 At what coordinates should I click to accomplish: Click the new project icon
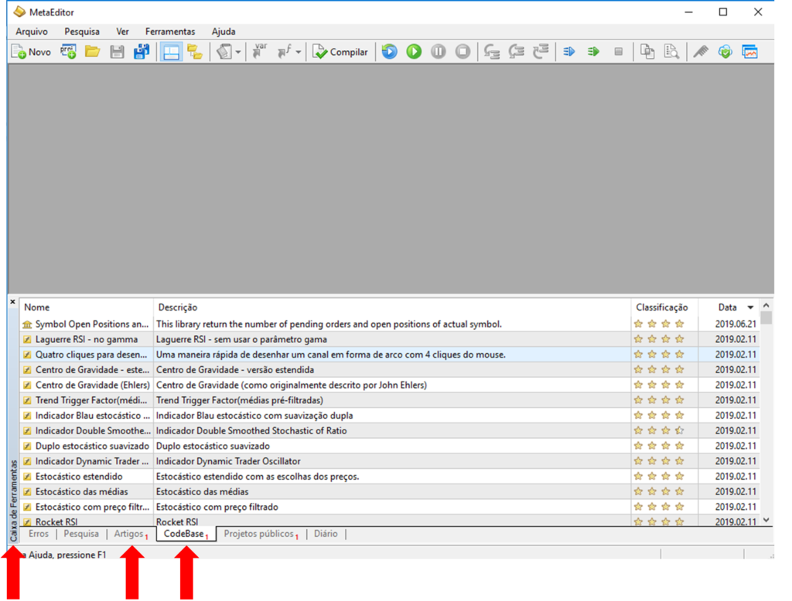(68, 52)
